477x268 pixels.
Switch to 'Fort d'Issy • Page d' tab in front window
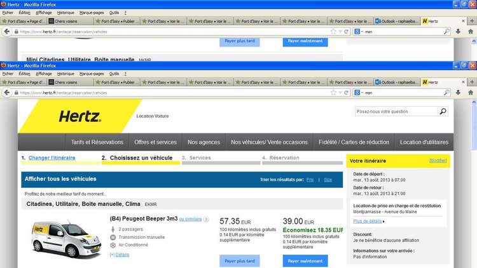[24, 82]
